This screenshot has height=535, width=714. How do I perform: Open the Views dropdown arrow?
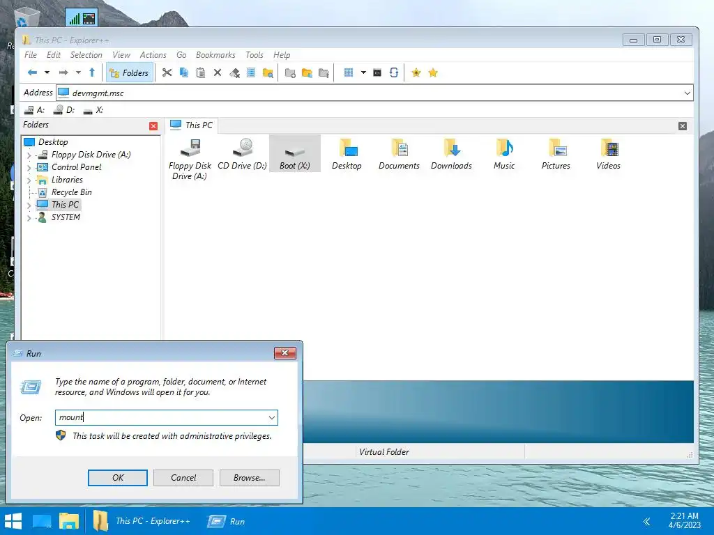point(363,72)
